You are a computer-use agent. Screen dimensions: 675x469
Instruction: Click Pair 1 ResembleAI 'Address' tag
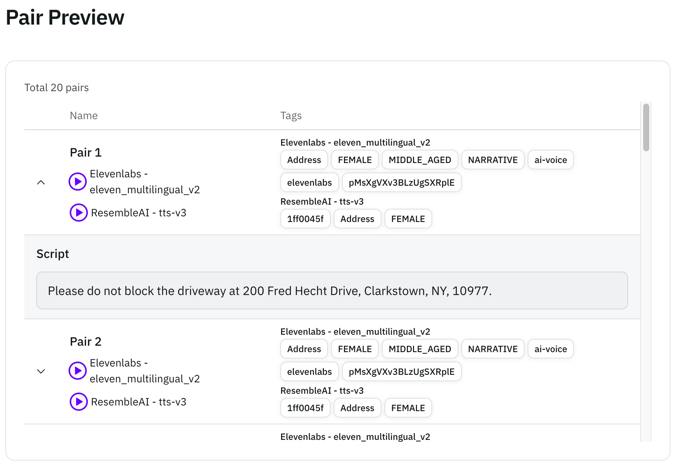(x=357, y=219)
